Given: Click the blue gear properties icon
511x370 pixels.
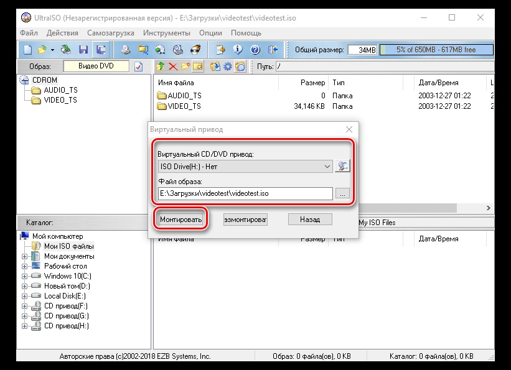Looking at the screenshot, I should coord(227,67).
